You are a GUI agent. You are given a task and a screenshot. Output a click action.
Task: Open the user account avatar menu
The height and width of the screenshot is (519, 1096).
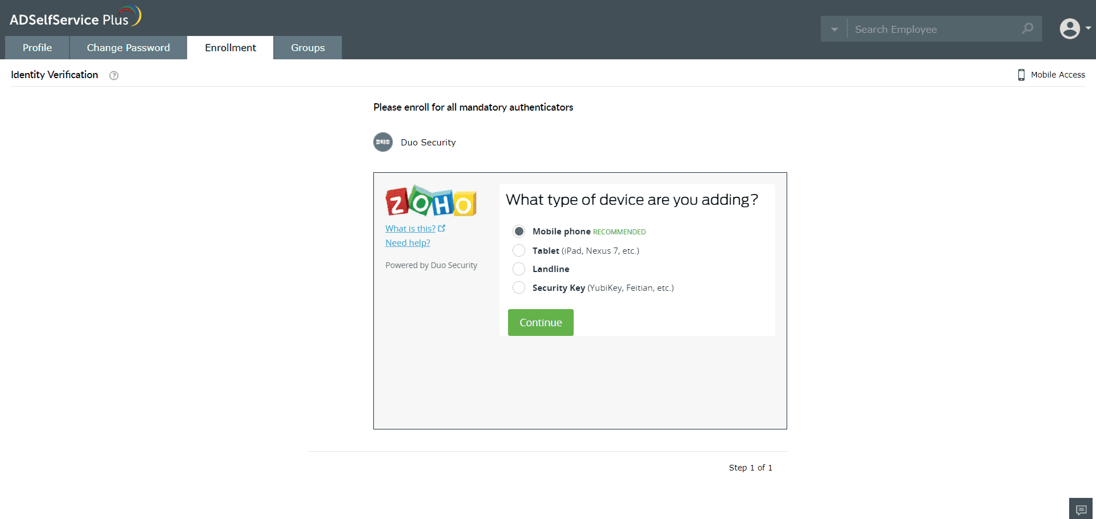1070,29
